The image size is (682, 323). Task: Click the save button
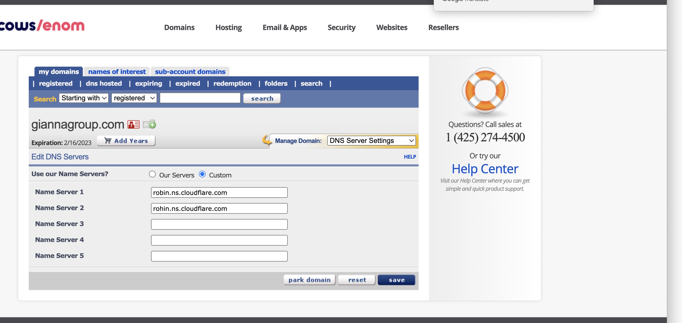396,280
